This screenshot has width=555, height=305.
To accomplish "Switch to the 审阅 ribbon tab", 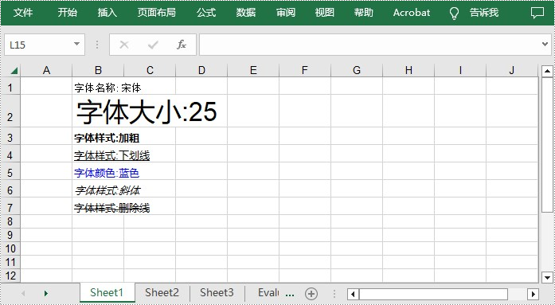I will click(x=286, y=13).
